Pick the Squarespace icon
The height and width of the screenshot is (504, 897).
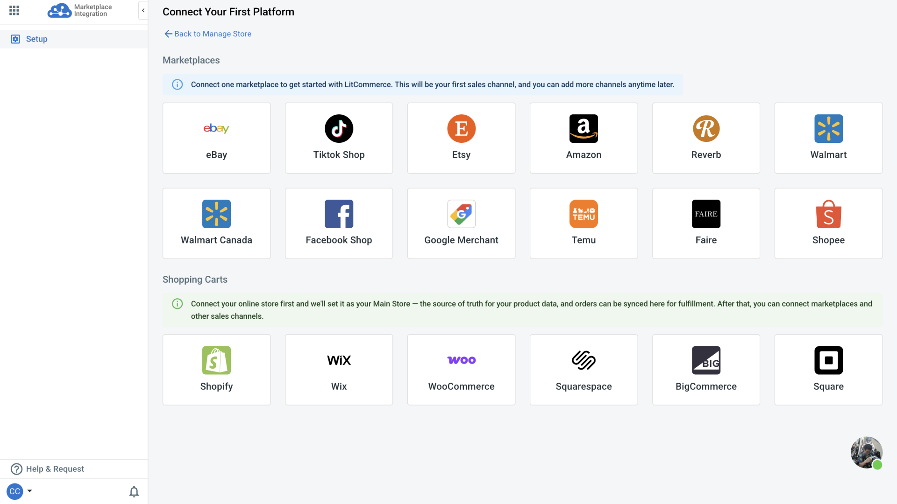point(584,360)
